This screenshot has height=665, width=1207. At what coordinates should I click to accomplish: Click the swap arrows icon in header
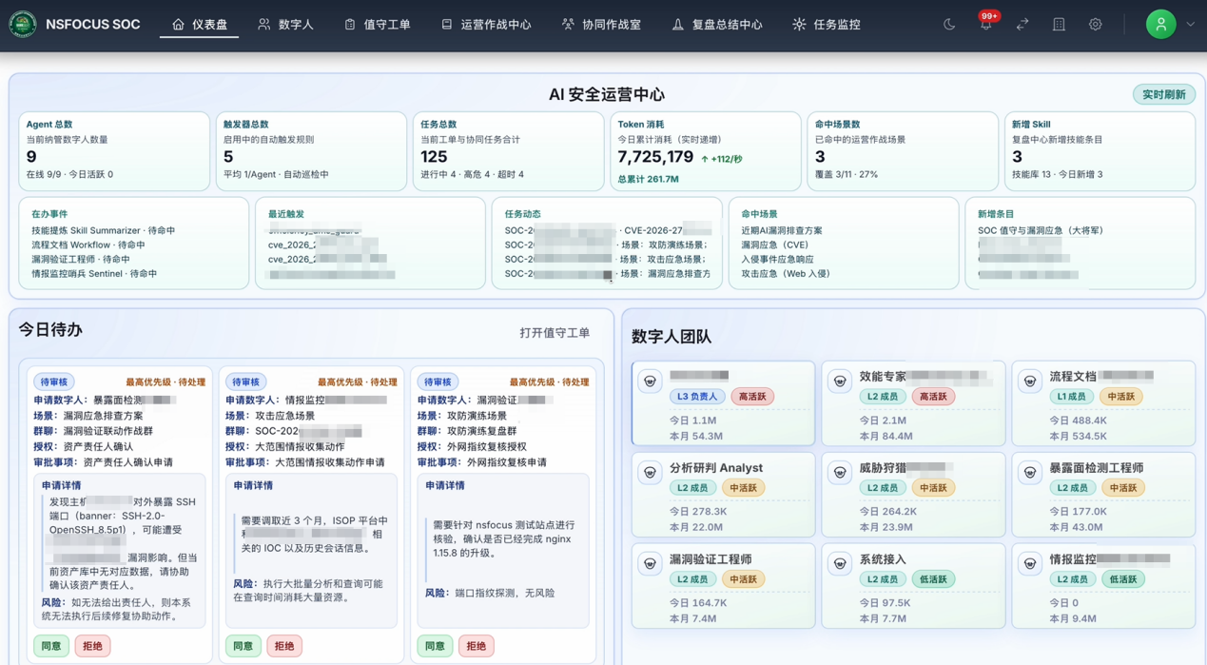[1022, 25]
